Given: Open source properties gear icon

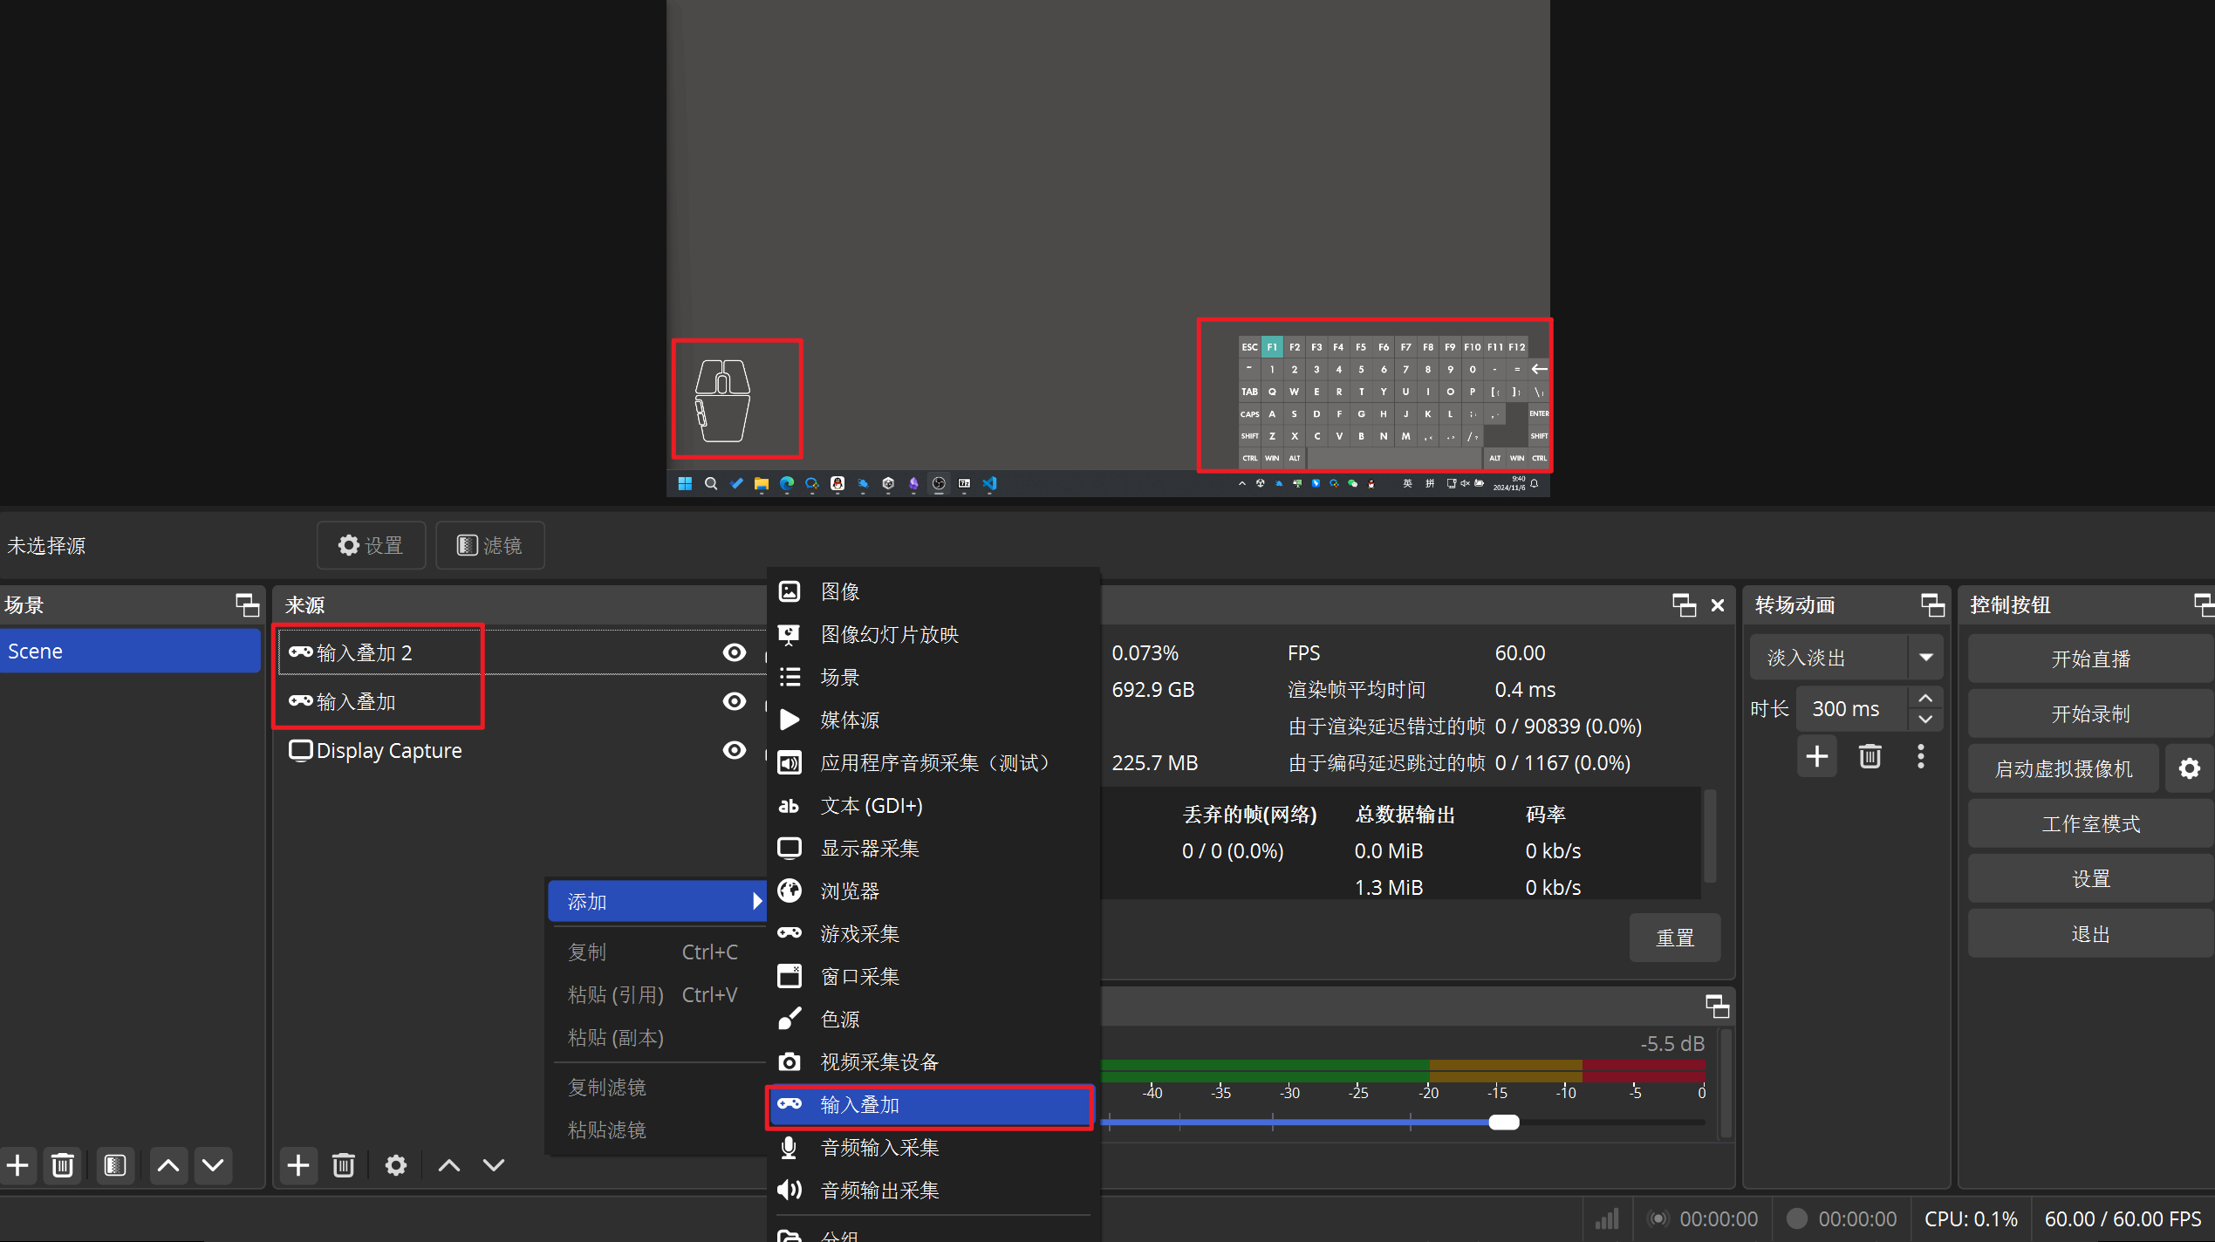Looking at the screenshot, I should (395, 1165).
